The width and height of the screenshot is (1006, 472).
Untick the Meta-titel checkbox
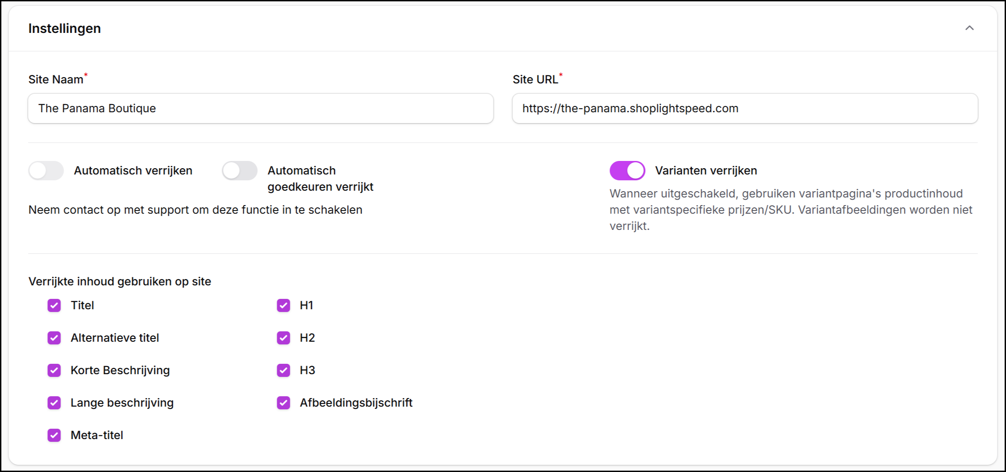pyautogui.click(x=54, y=435)
